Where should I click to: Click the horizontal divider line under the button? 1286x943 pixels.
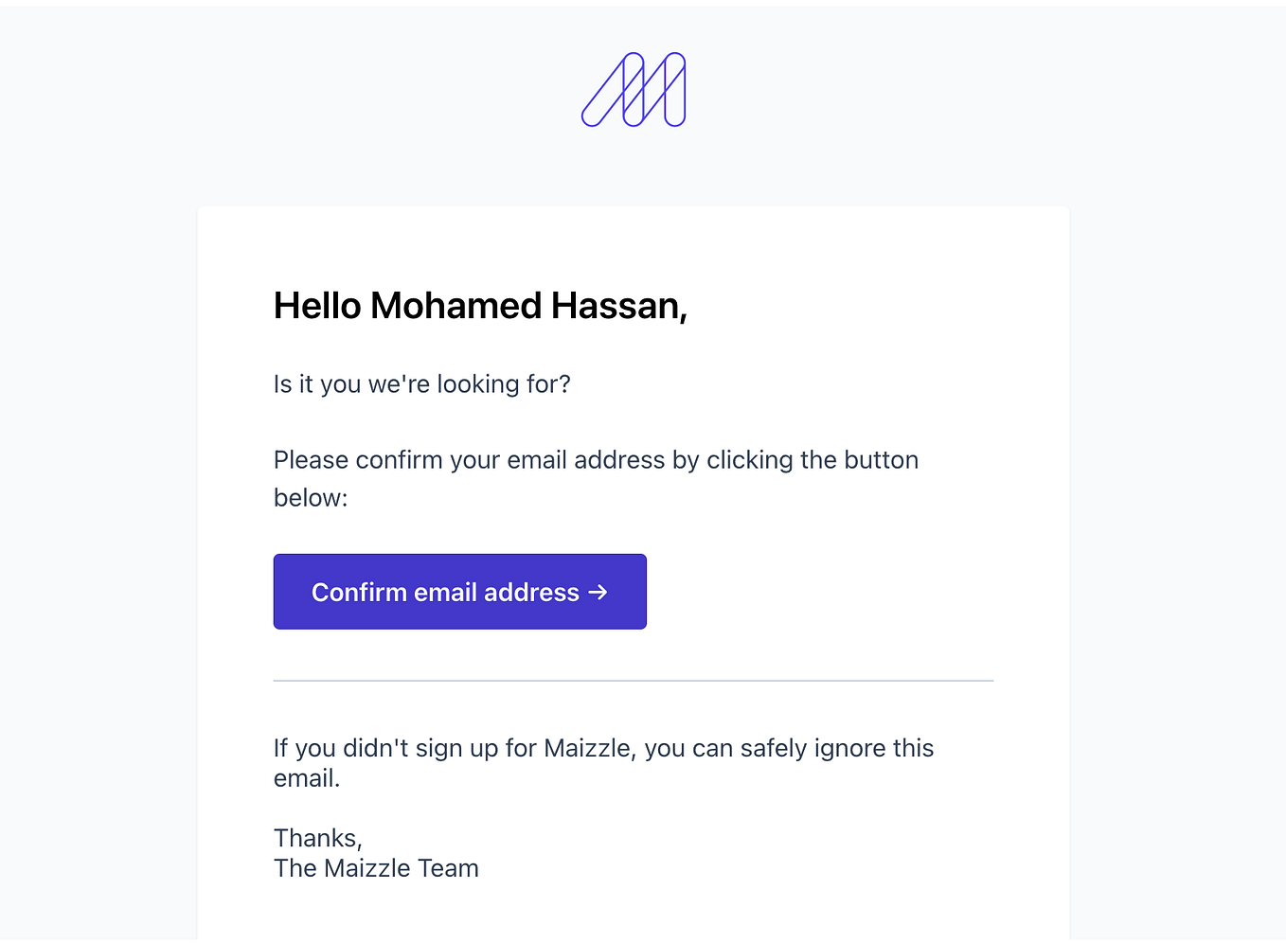point(633,681)
